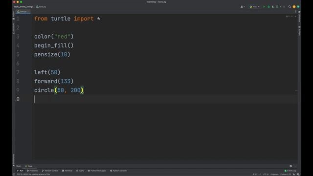This screenshot has width=313, height=176.
Task: Open the code with me user icon
Action: [243, 7]
